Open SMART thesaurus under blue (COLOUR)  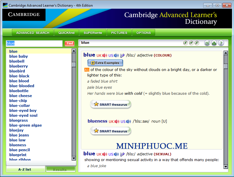pyautogui.click(x=110, y=104)
